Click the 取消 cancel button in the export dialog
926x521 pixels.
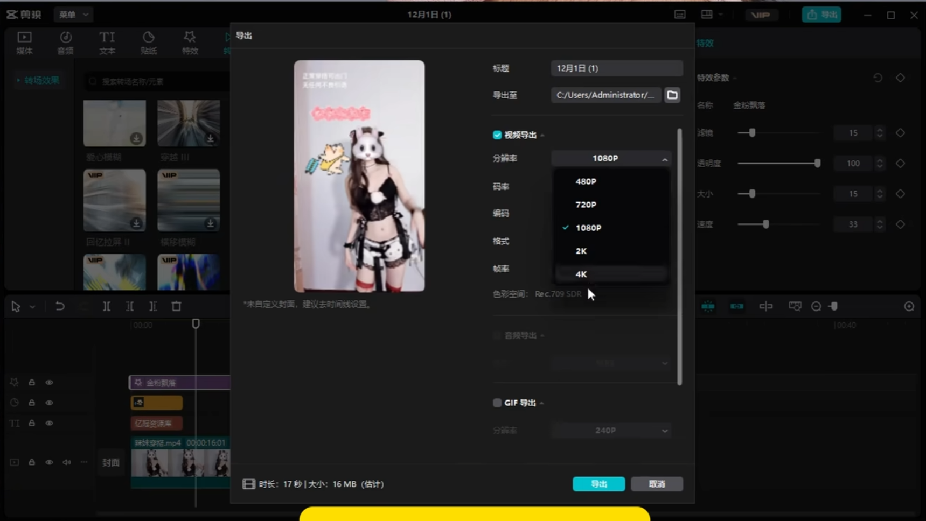[x=657, y=483]
